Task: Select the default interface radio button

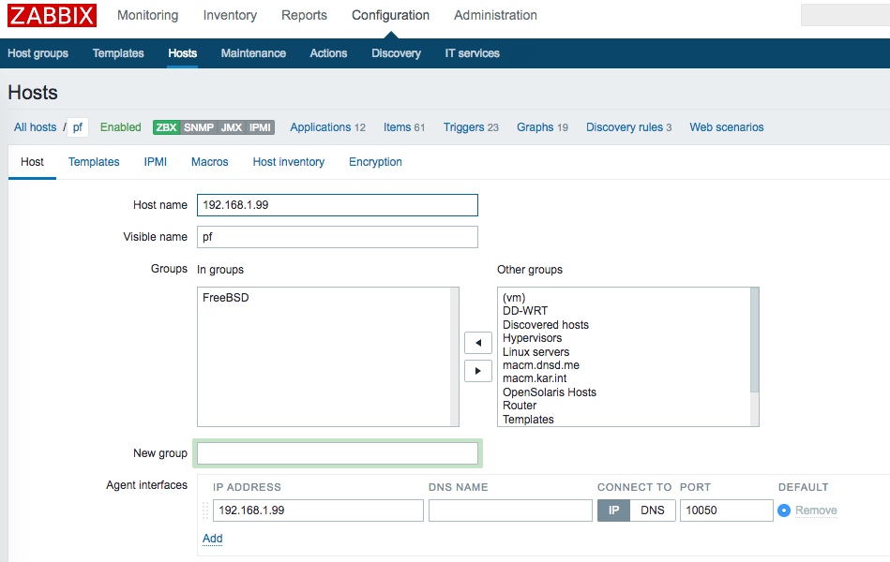Action: (x=784, y=510)
